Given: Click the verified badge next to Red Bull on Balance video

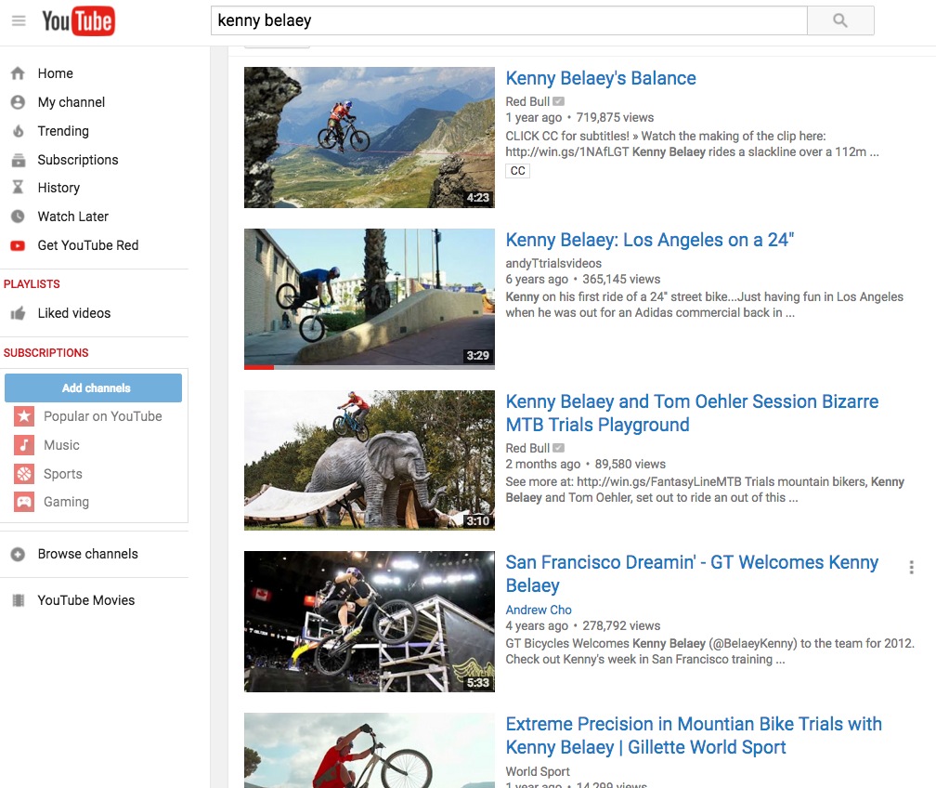Looking at the screenshot, I should pos(558,101).
